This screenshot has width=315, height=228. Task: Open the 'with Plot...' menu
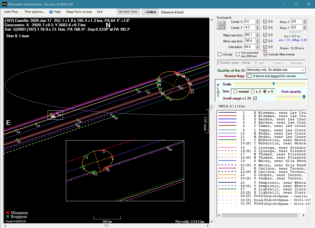point(12,12)
